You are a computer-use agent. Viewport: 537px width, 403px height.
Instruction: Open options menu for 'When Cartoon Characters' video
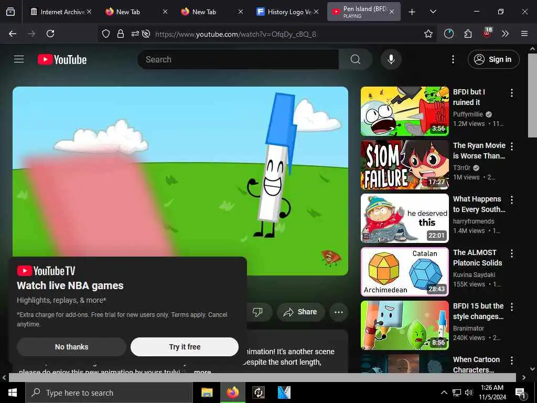tap(512, 360)
